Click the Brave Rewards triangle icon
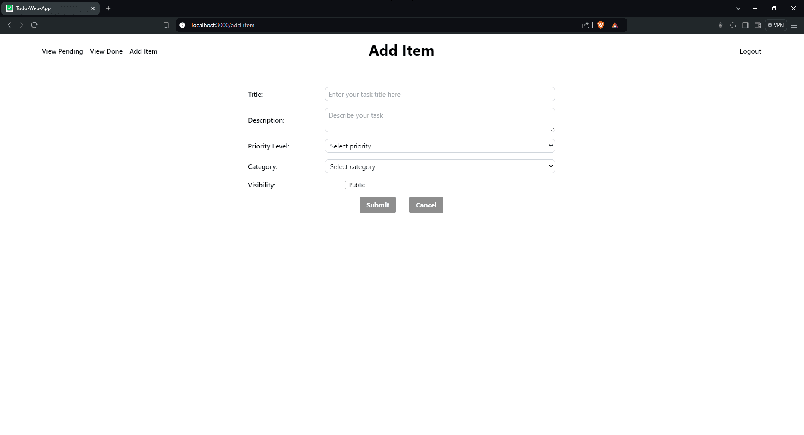This screenshot has width=804, height=435. coord(615,25)
